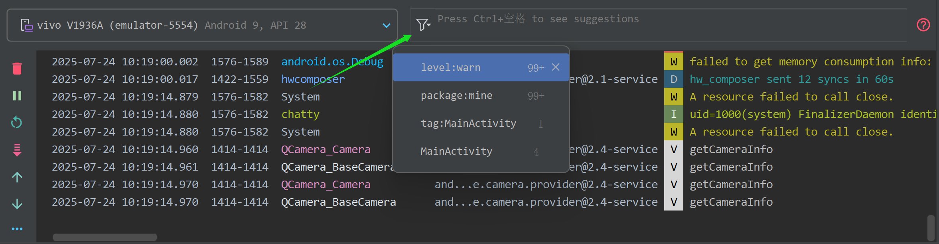Viewport: 939px width, 244px height.
Task: Toggle scroll to the end of log
Action: [17, 150]
